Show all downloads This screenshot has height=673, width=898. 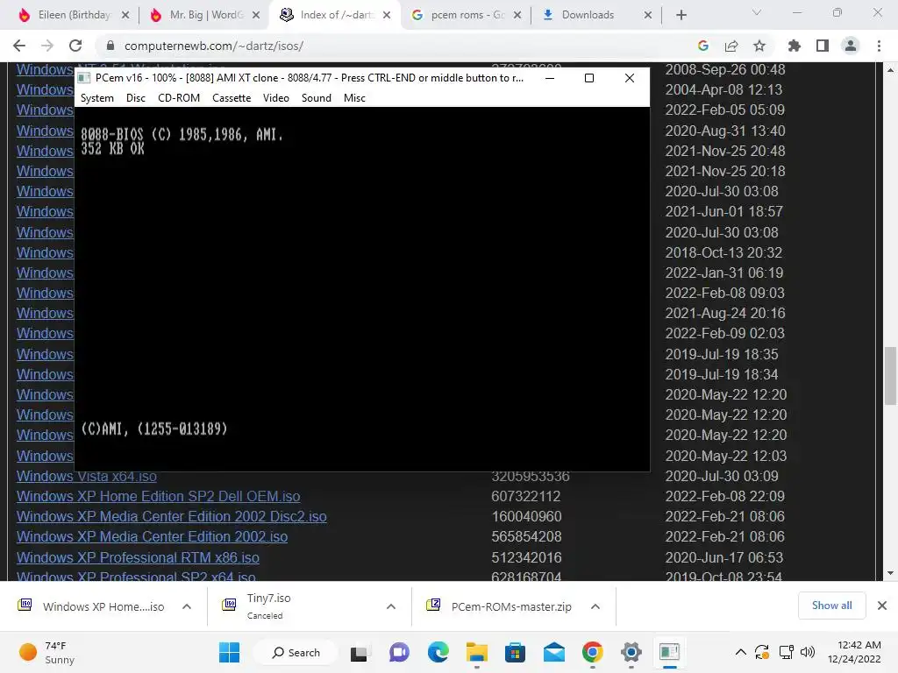pyautogui.click(x=831, y=606)
